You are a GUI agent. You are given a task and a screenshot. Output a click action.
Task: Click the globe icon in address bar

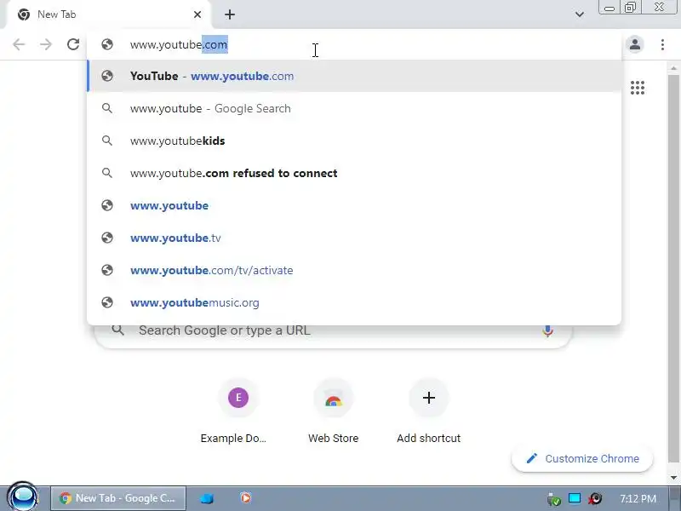click(107, 44)
